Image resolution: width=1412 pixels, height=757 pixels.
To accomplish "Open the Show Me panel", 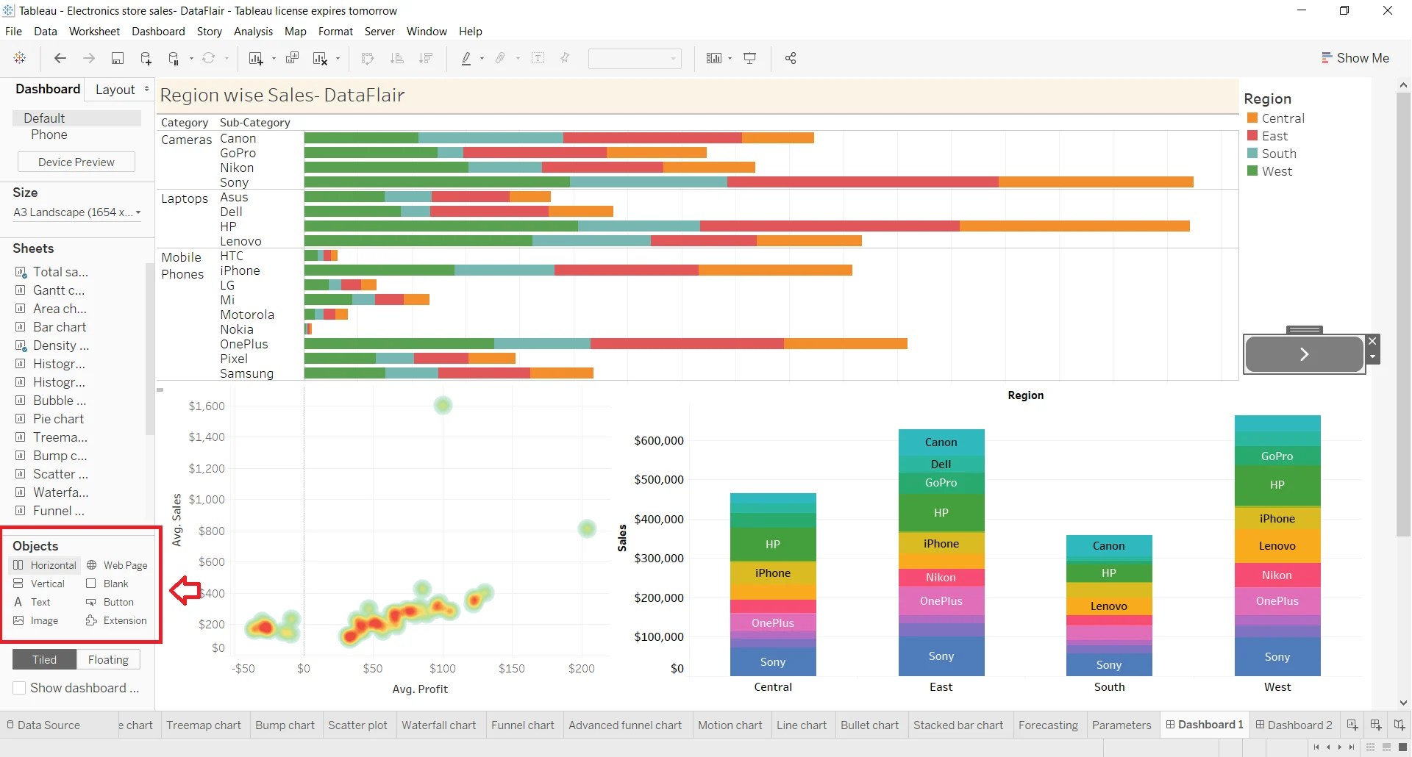I will point(1355,58).
